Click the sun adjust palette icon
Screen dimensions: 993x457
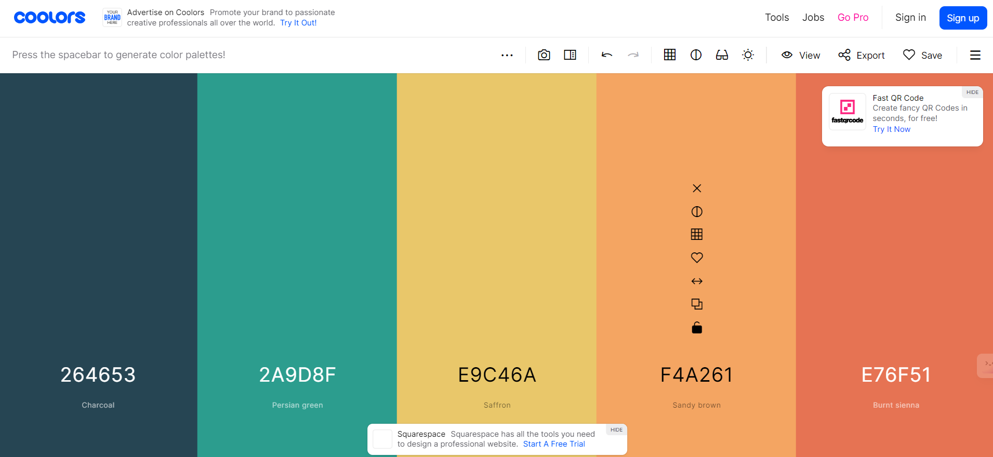(x=748, y=55)
